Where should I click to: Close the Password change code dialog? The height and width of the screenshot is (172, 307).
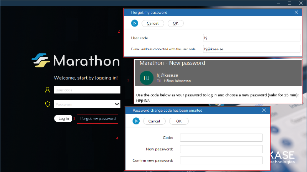click(x=264, y=110)
